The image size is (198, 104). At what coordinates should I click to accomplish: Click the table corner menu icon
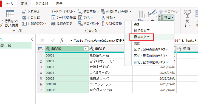(41, 49)
